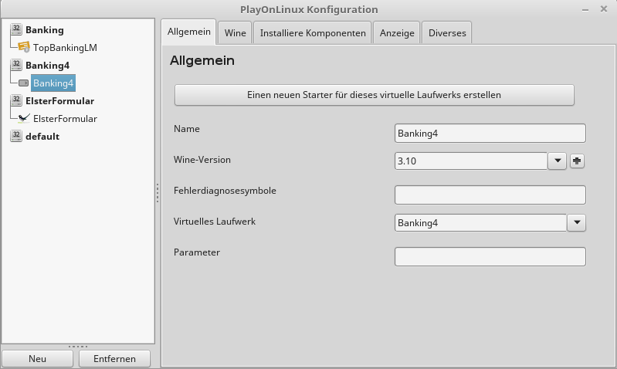Click the Parameter input field
This screenshot has height=369, width=617.
click(x=490, y=256)
